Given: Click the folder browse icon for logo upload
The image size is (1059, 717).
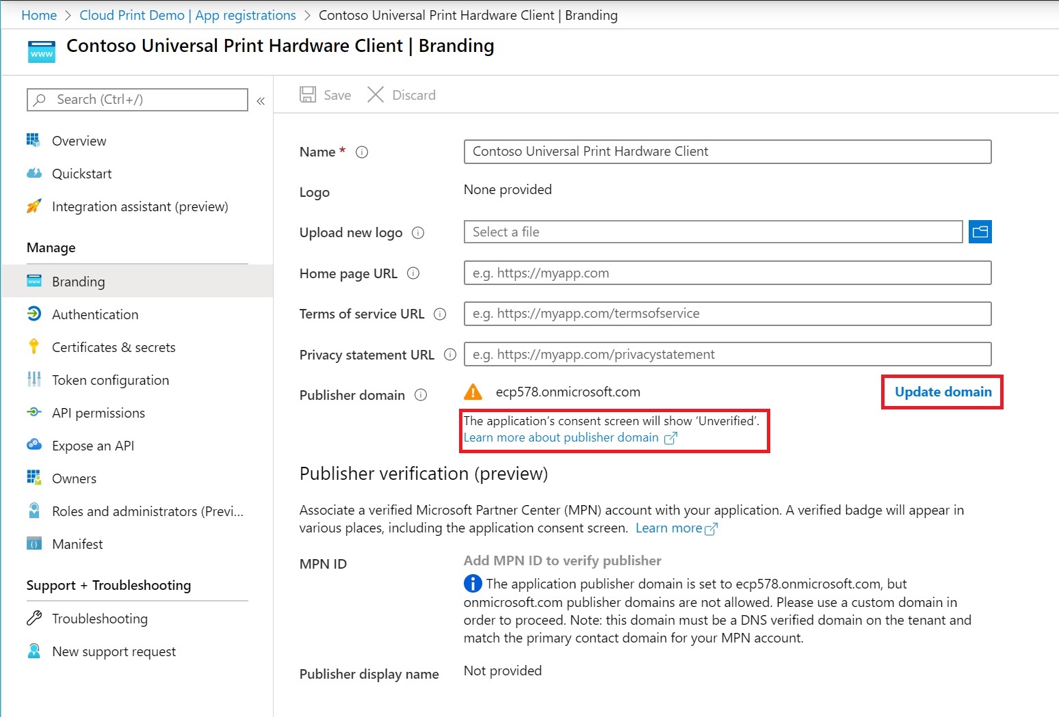Looking at the screenshot, I should pos(980,232).
